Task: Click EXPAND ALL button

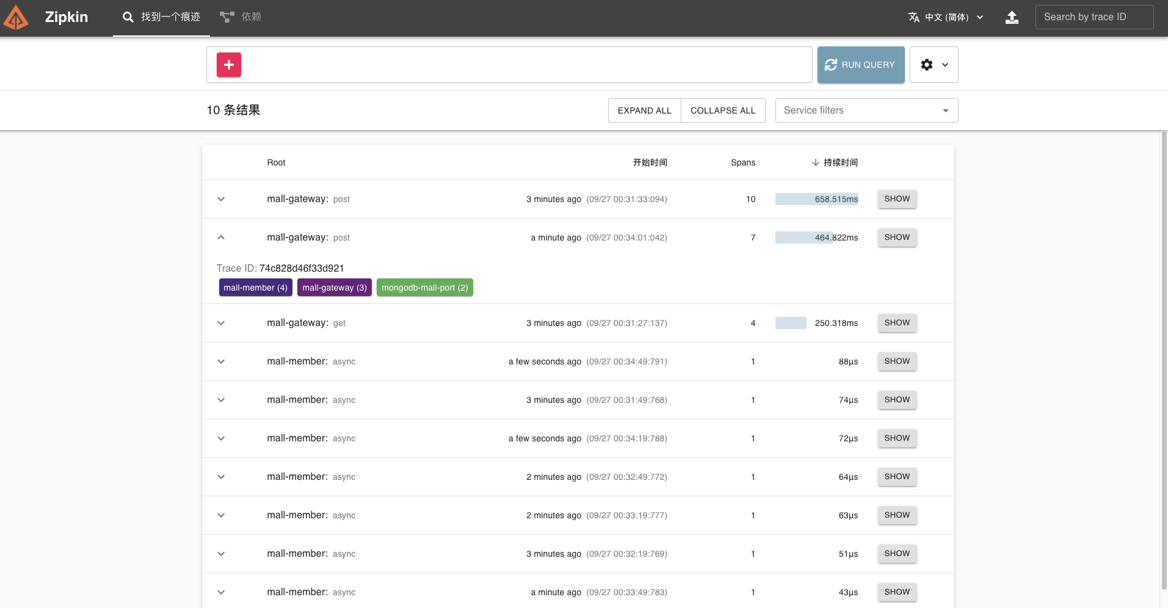Action: [645, 110]
